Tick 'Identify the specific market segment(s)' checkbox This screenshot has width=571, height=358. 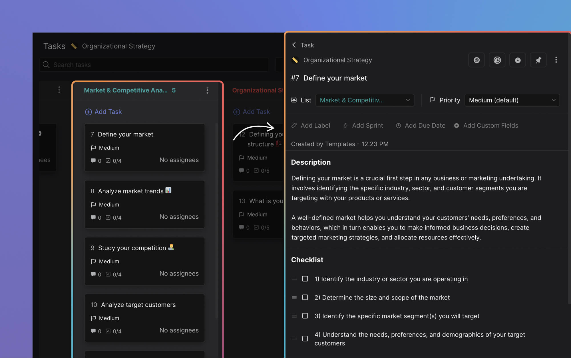305,316
